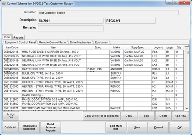192x135 pixels.
Task: Click the KAYCEE make cell
Action: [x=116, y=108]
